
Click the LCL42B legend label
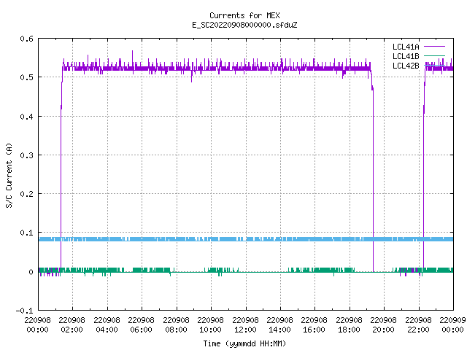(406, 66)
